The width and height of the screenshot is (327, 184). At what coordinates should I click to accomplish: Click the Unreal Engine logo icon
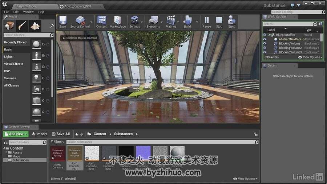click(5, 5)
